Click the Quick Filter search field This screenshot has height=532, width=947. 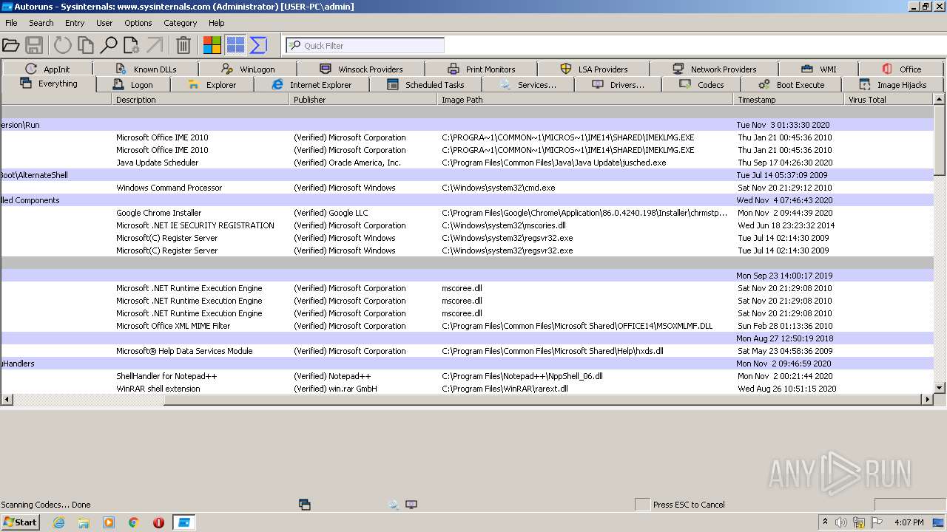coord(365,46)
